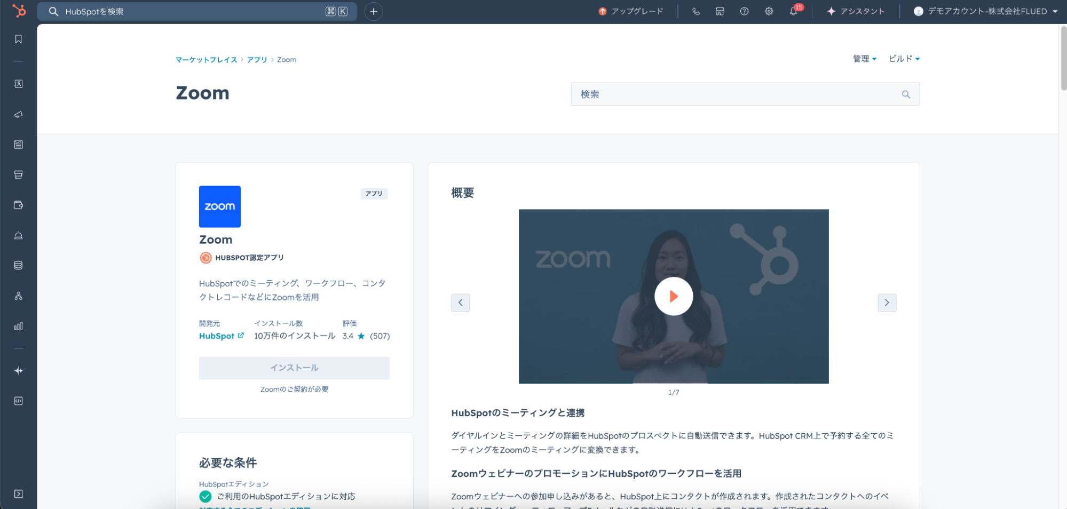
Task: Show next carousel slide
Action: pos(887,303)
